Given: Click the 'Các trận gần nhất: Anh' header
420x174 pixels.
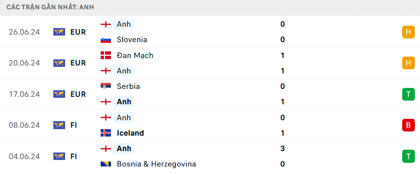Looking at the screenshot, I should pyautogui.click(x=51, y=7).
